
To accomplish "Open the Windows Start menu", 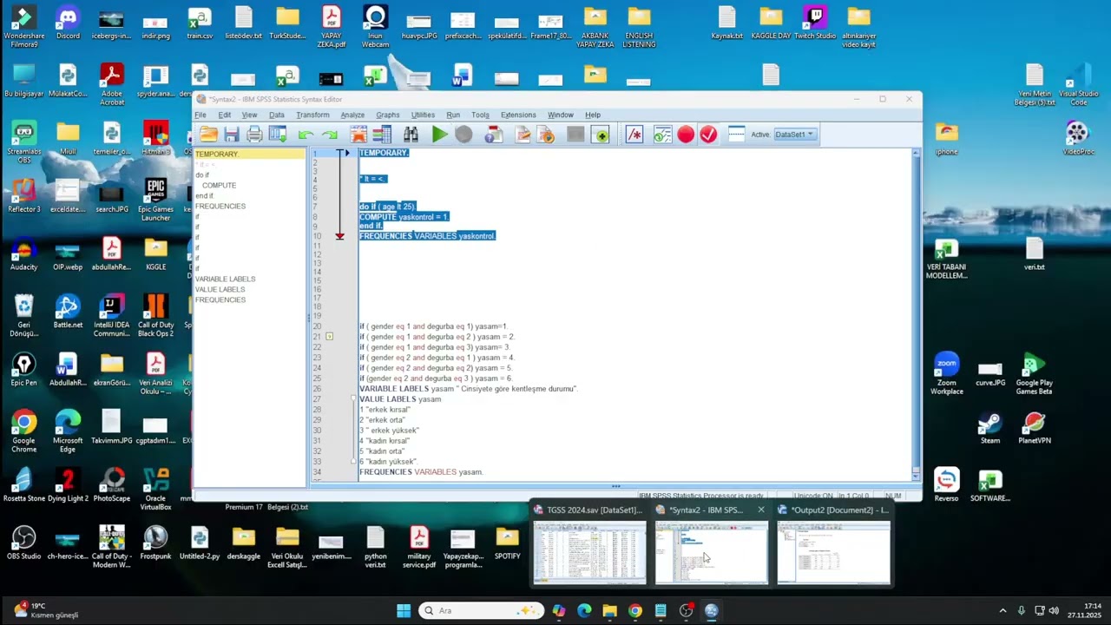I will 404,610.
